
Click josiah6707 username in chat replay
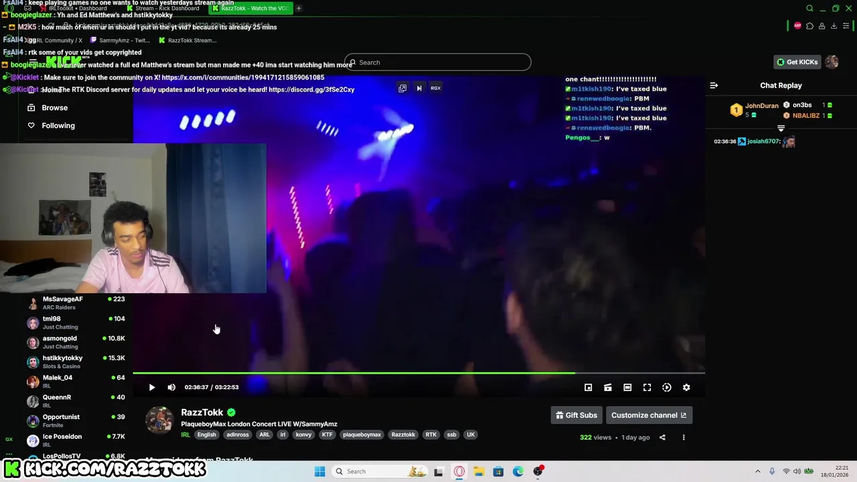[763, 141]
